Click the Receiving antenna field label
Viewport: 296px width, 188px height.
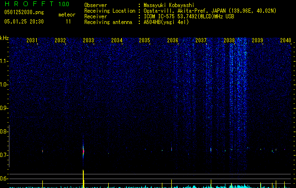tap(108, 22)
